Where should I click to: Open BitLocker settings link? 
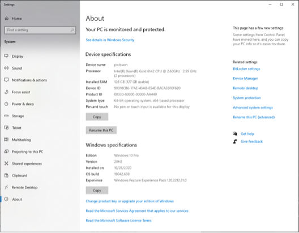(246, 69)
